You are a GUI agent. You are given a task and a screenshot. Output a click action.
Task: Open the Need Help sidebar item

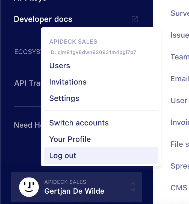coord(28,125)
